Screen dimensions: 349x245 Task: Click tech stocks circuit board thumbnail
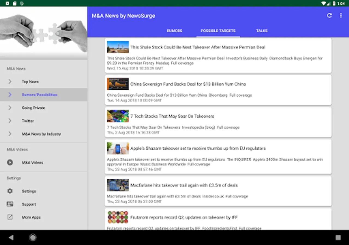pos(118,116)
